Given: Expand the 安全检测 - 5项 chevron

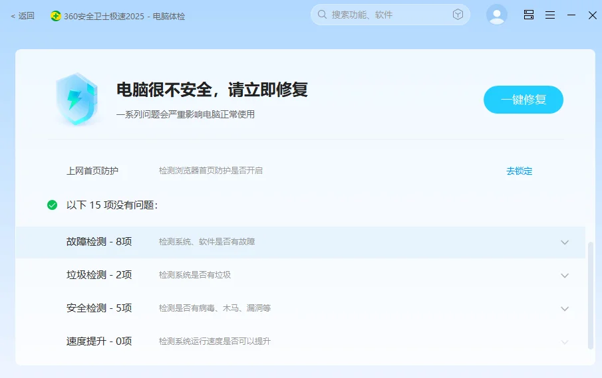Looking at the screenshot, I should pyautogui.click(x=564, y=309).
